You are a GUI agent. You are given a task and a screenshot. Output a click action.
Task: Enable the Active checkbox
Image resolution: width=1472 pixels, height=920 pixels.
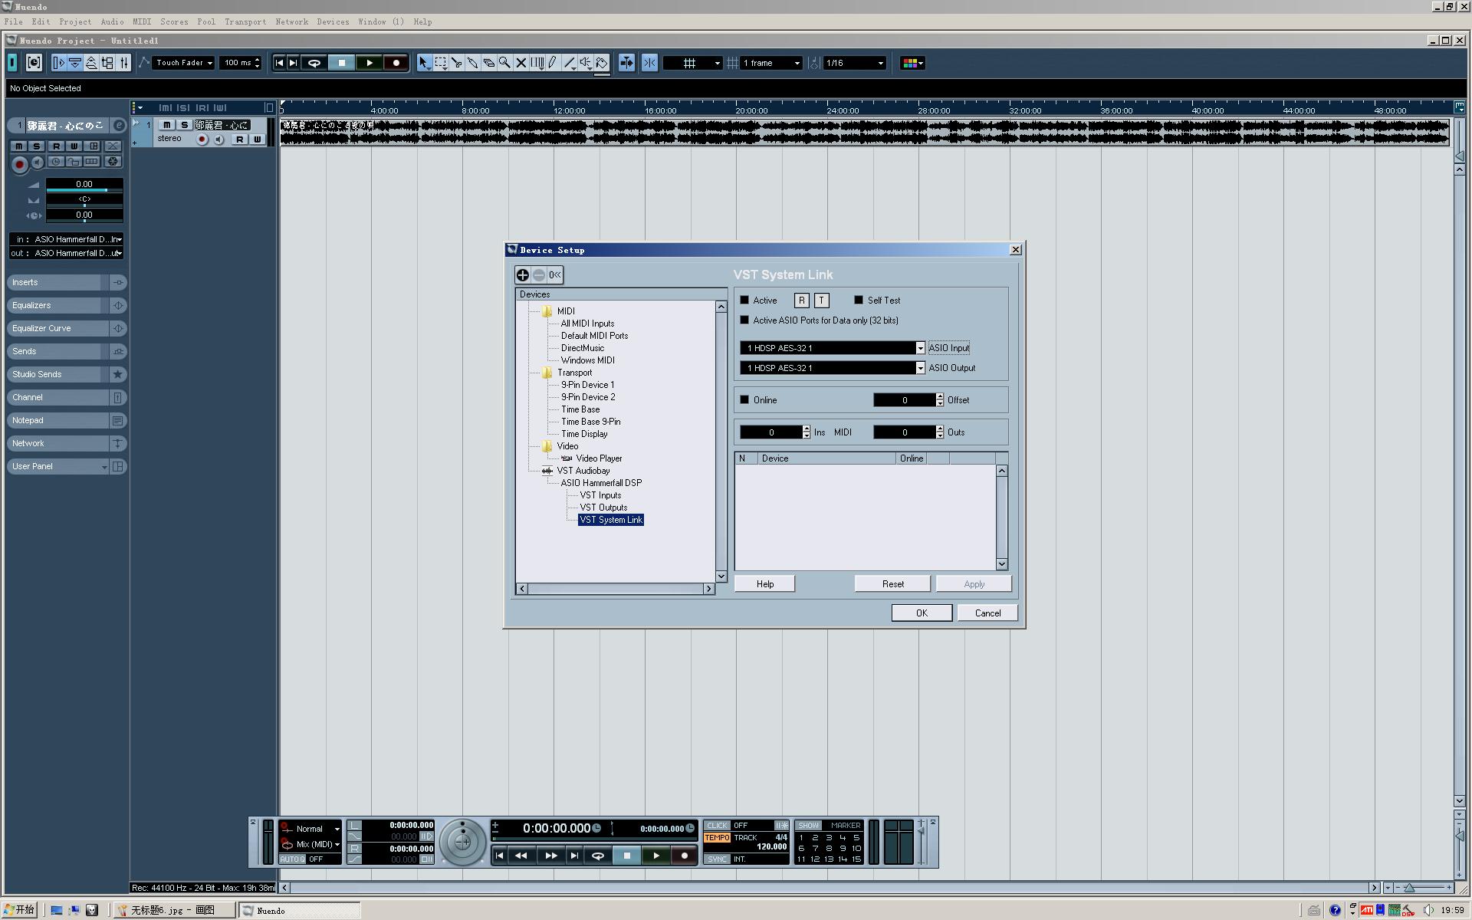point(744,301)
